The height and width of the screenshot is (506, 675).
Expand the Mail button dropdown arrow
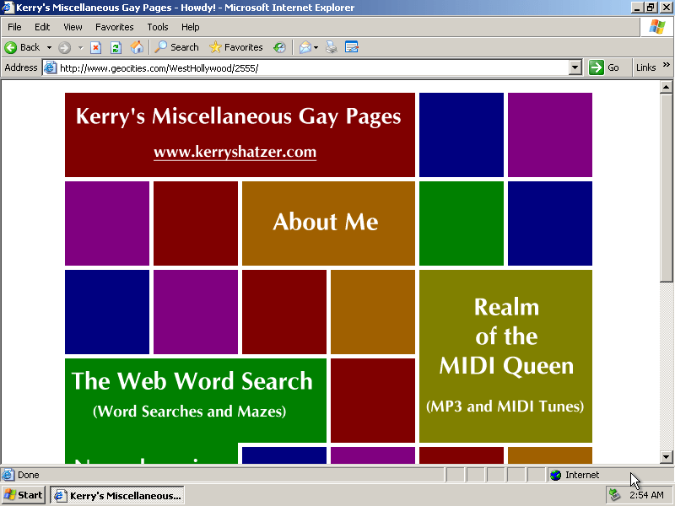316,47
